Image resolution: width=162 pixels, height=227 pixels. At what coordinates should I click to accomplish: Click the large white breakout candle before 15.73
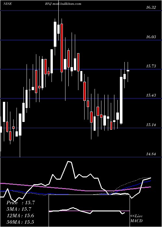click(121, 100)
